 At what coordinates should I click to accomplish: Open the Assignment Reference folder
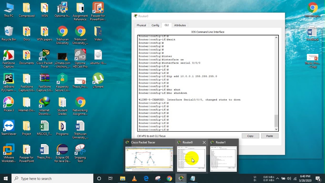80,12
